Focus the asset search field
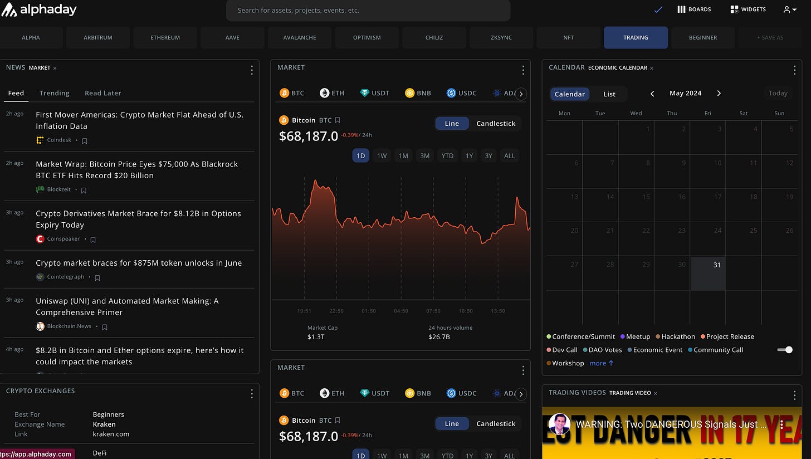Screen dimensions: 811x459 (368, 10)
